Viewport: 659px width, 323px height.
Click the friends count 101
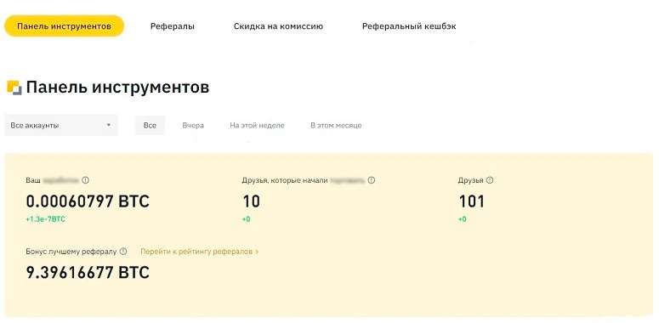point(472,201)
